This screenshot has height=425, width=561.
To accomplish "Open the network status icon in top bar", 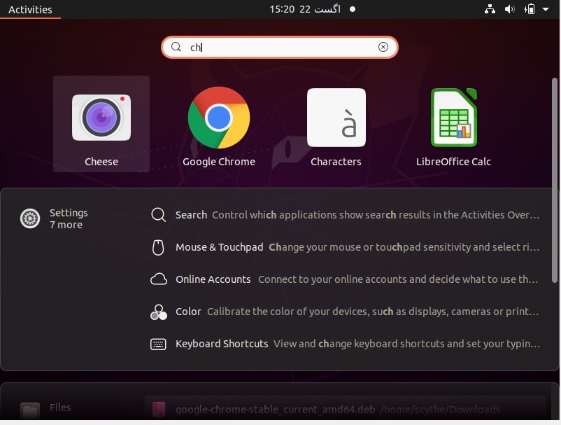I will point(490,9).
